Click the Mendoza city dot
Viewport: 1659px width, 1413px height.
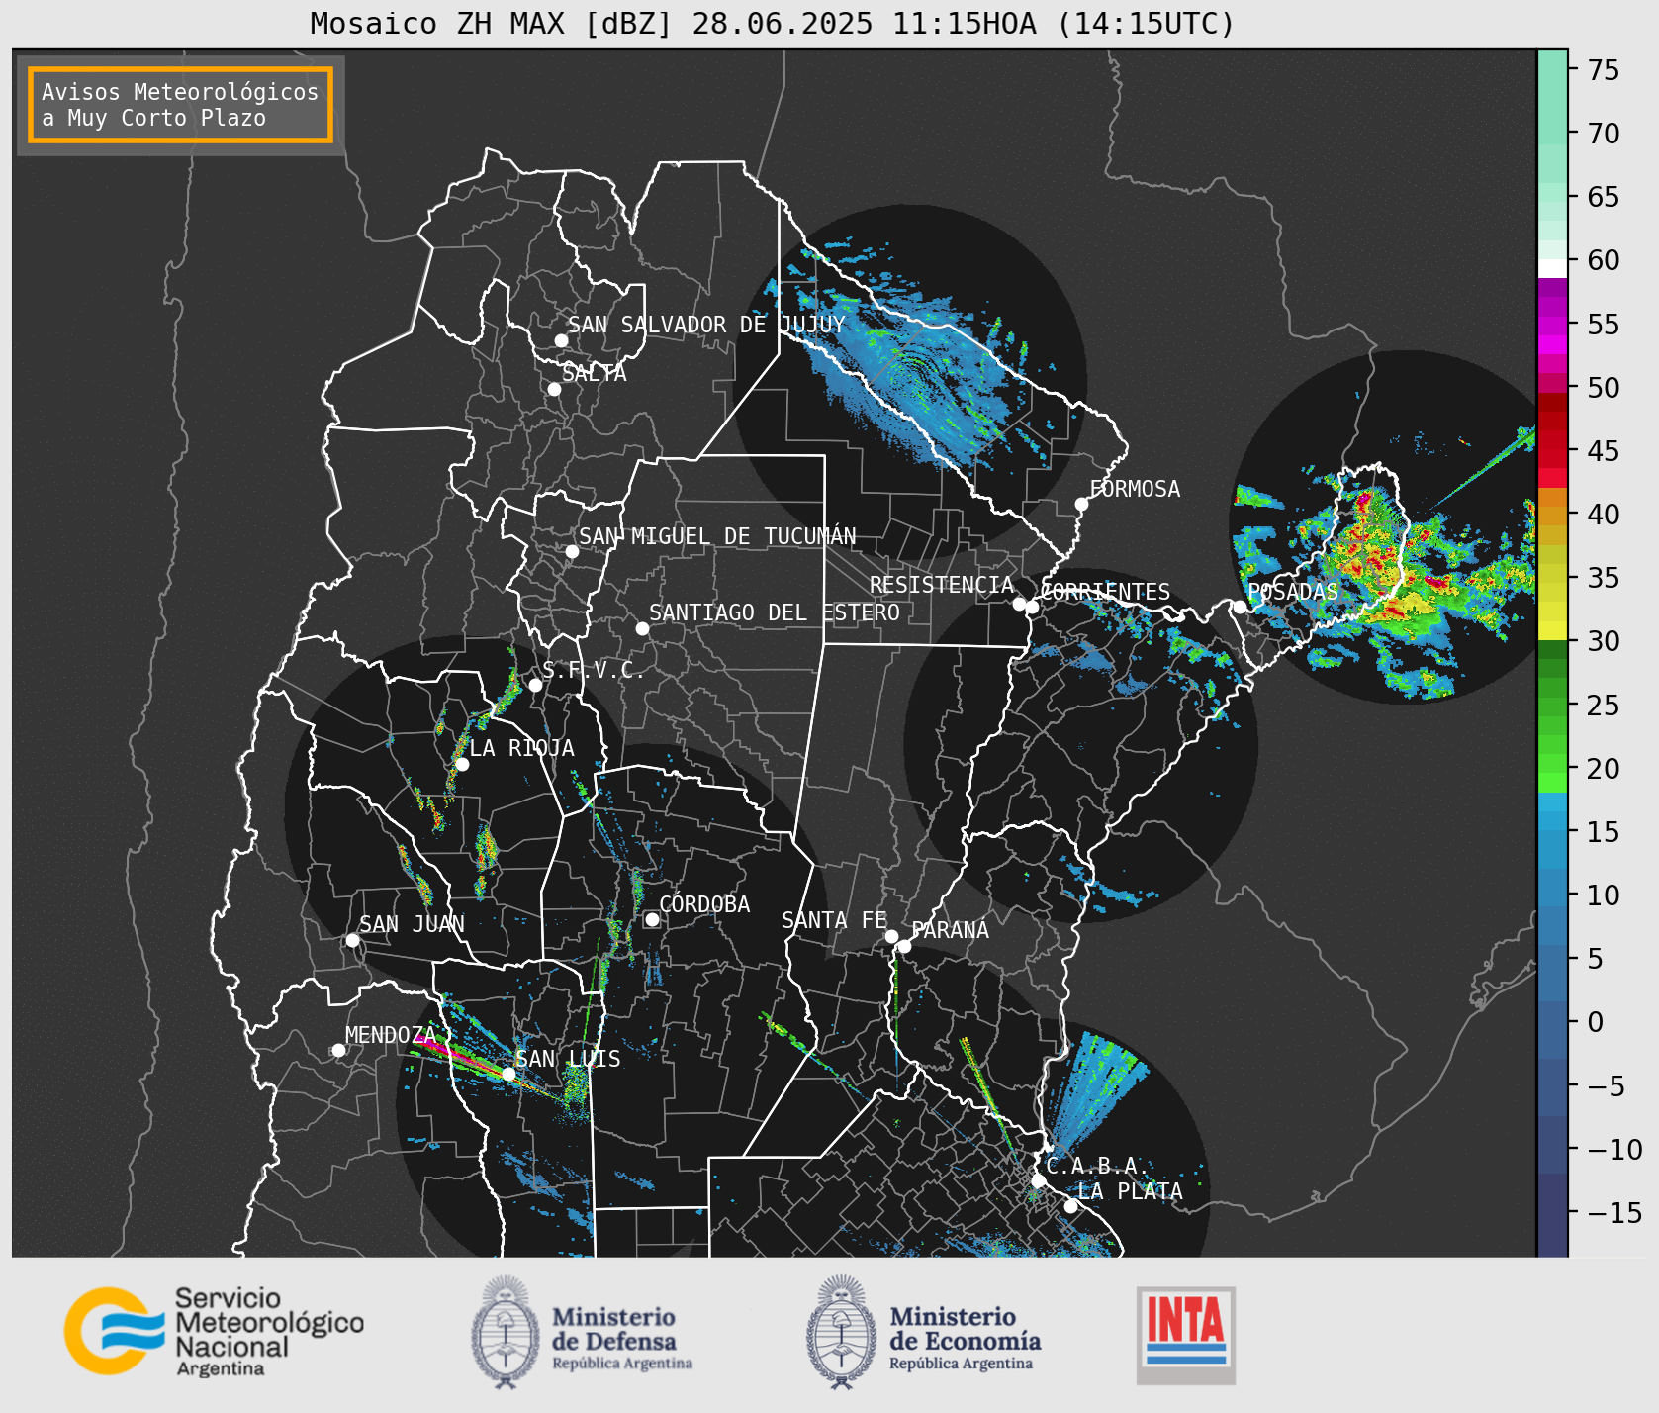pos(338,1050)
